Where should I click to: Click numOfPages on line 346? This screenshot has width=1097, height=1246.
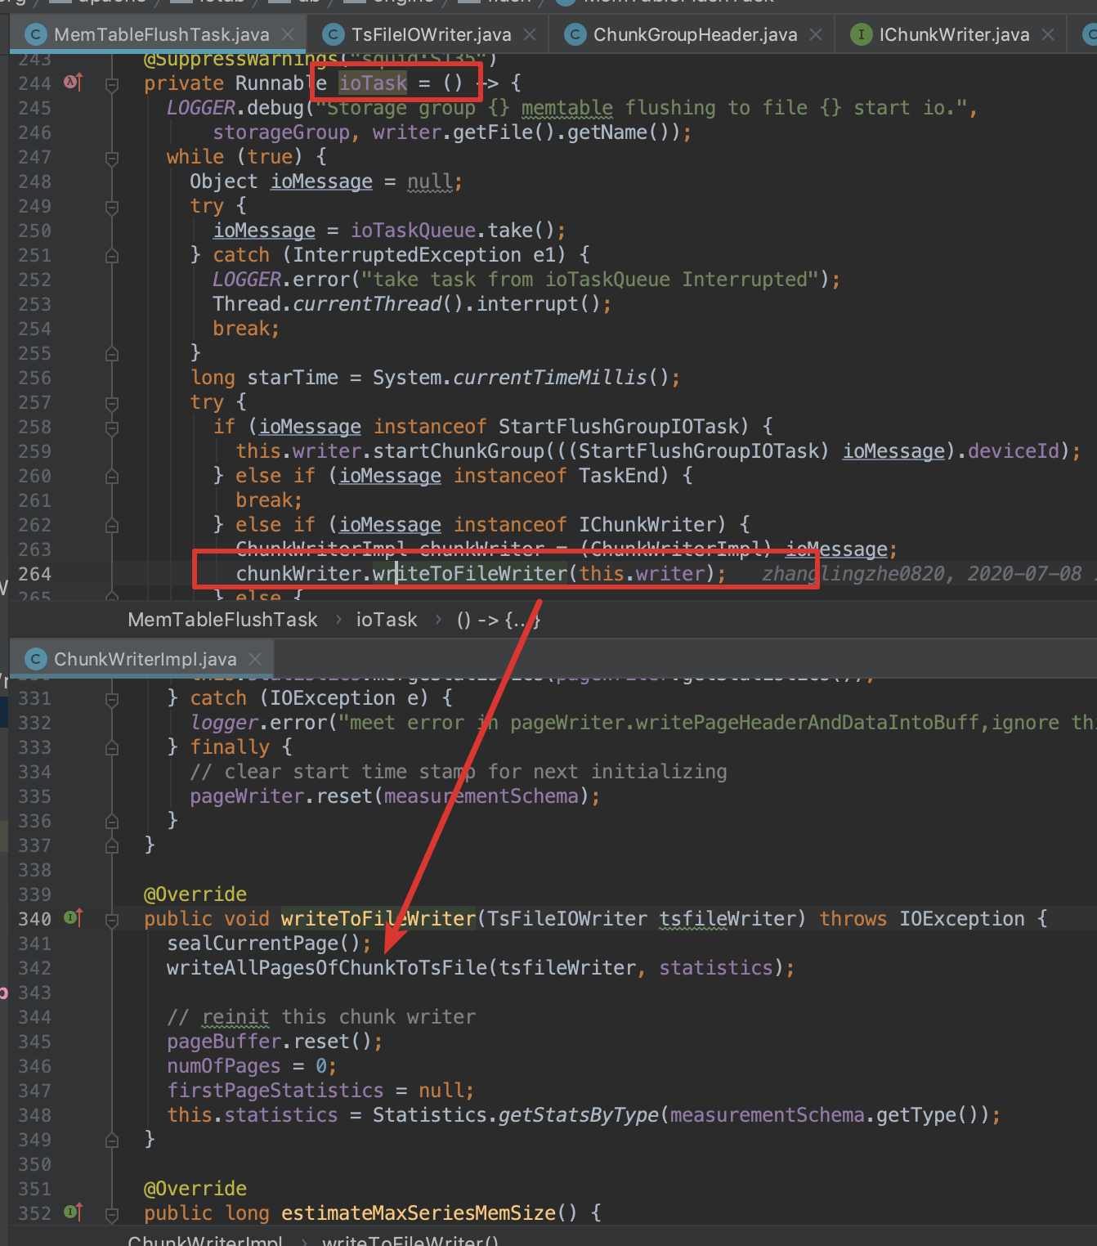[223, 1065]
